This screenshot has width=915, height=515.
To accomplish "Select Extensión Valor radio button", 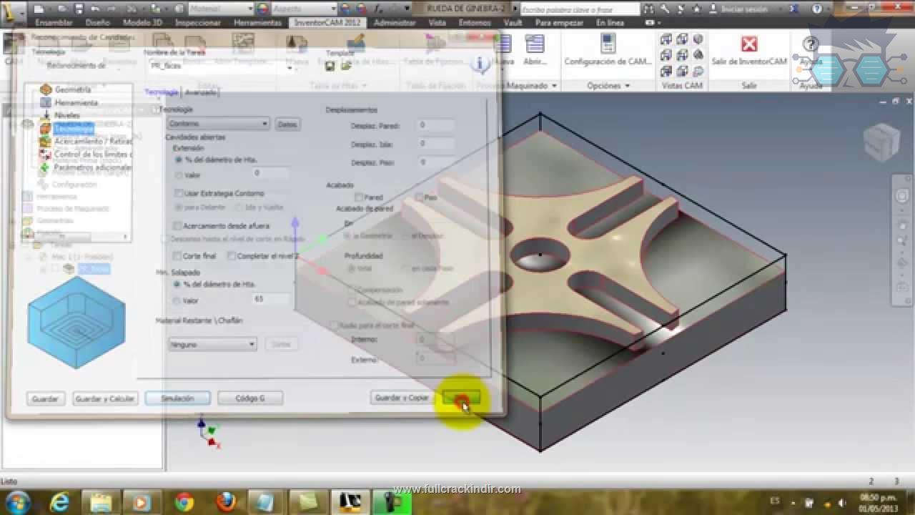I will tap(179, 175).
